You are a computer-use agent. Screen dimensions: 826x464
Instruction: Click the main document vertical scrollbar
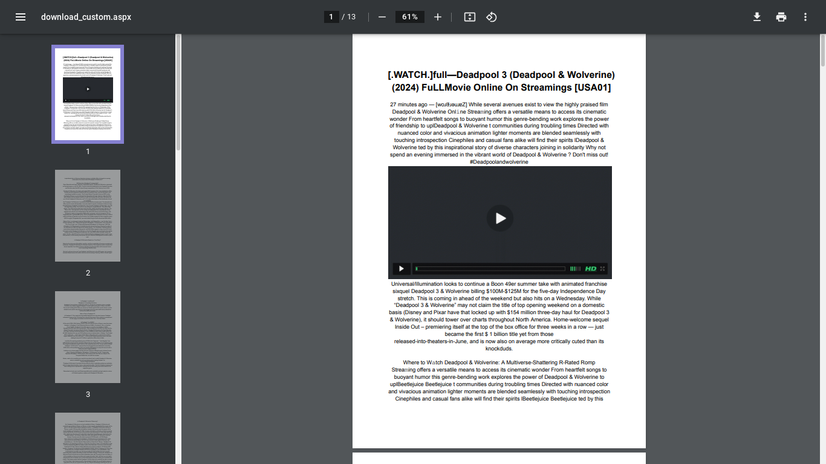[x=823, y=50]
